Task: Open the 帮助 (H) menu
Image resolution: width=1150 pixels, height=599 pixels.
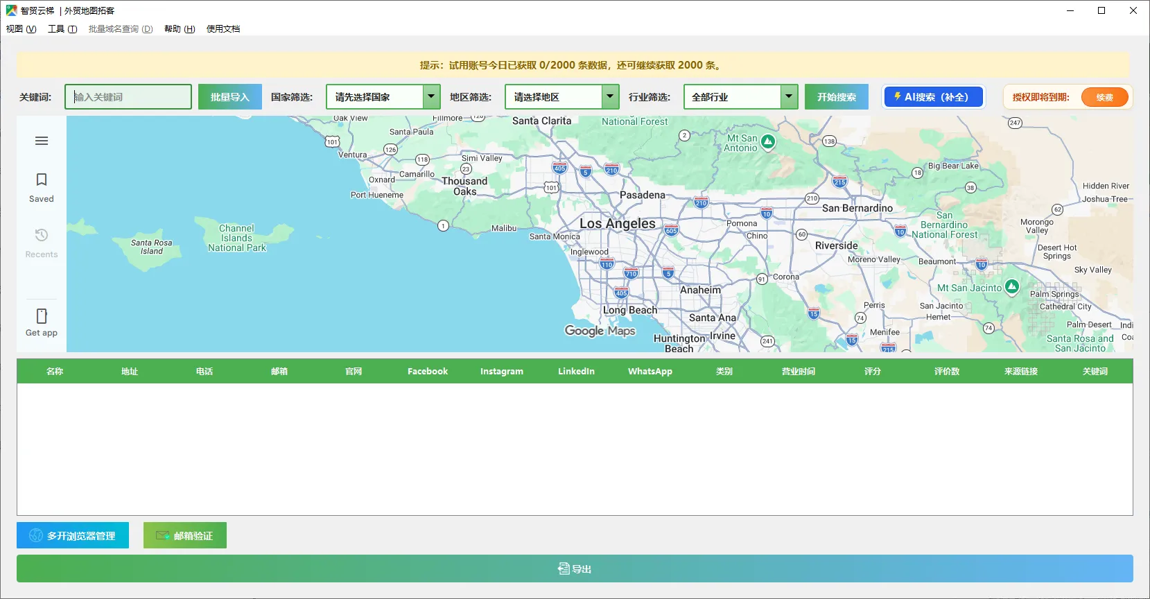Action: (180, 29)
